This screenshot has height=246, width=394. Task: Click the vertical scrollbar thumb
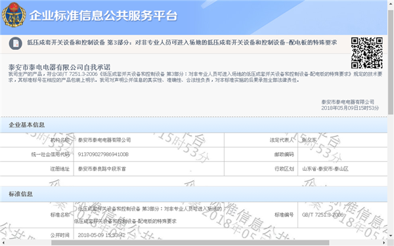tap(391, 62)
